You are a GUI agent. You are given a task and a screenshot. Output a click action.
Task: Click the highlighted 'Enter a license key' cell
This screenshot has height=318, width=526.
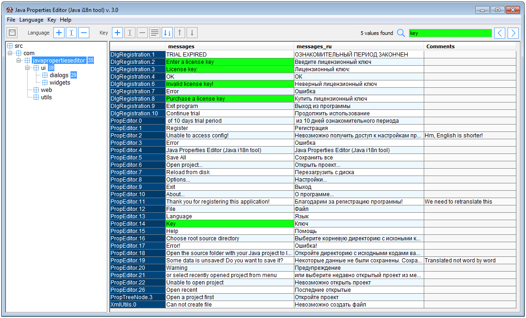tap(230, 62)
